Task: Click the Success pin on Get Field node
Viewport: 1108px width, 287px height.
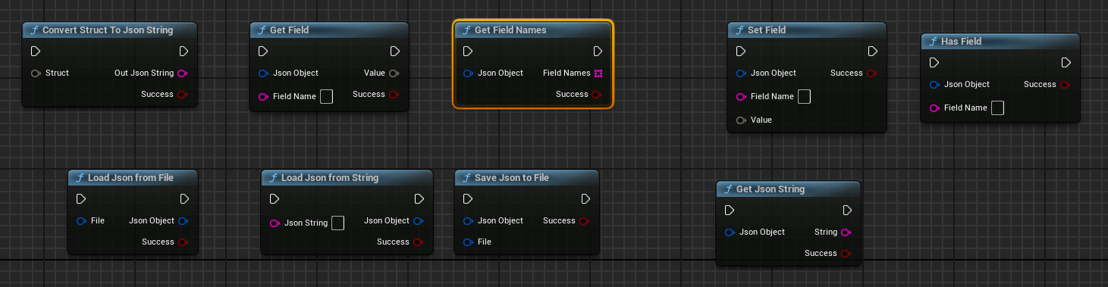Action: click(x=394, y=95)
